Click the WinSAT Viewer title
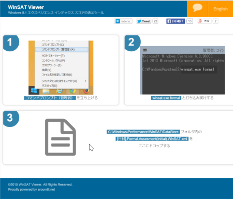 26,7
